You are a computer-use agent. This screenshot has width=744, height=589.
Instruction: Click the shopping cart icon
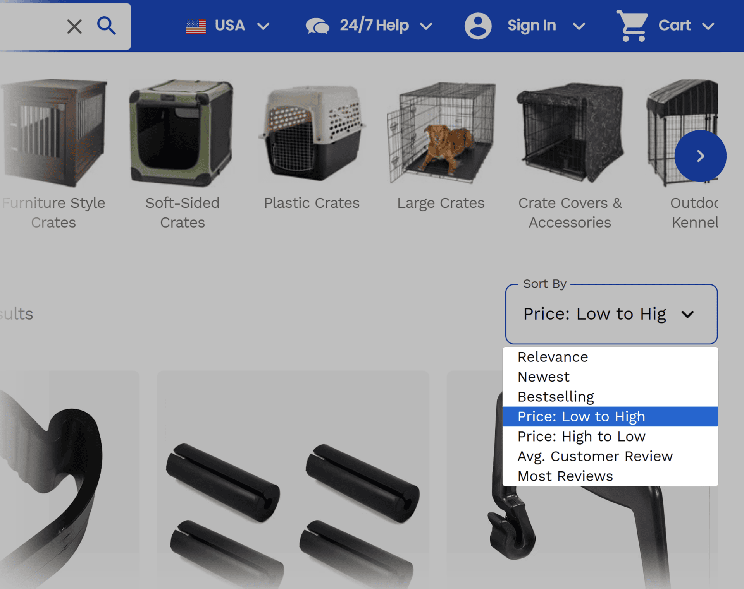(x=632, y=26)
